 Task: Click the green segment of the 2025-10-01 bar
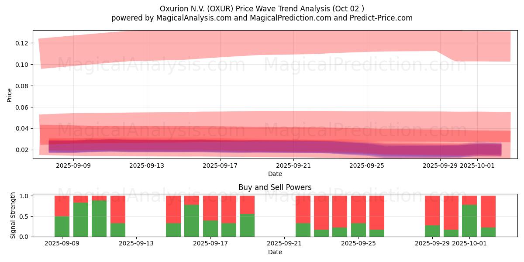[x=469, y=221]
